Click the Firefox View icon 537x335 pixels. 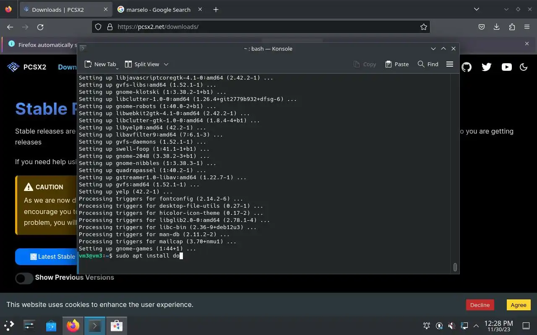[x=8, y=9]
